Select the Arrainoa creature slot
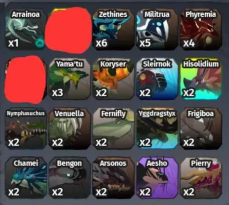 pyautogui.click(x=25, y=29)
